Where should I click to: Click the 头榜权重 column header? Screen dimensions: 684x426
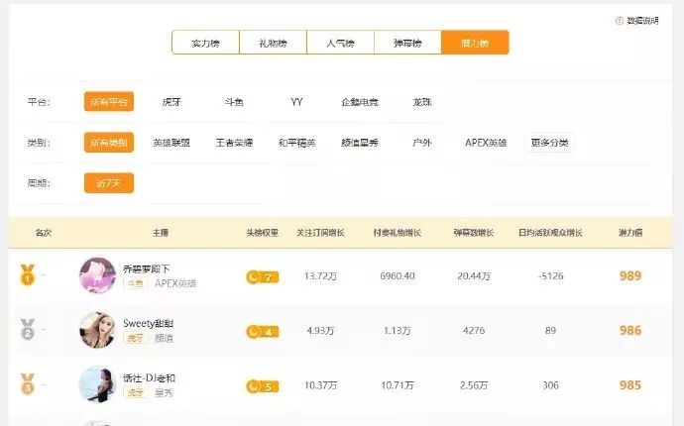tap(262, 233)
